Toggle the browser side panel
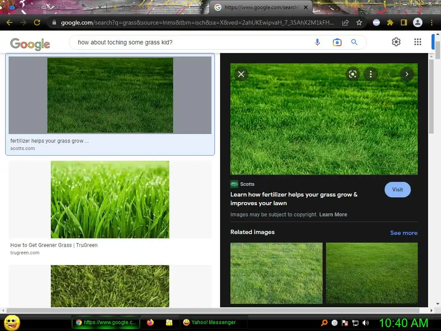441x331 pixels. coord(404,22)
